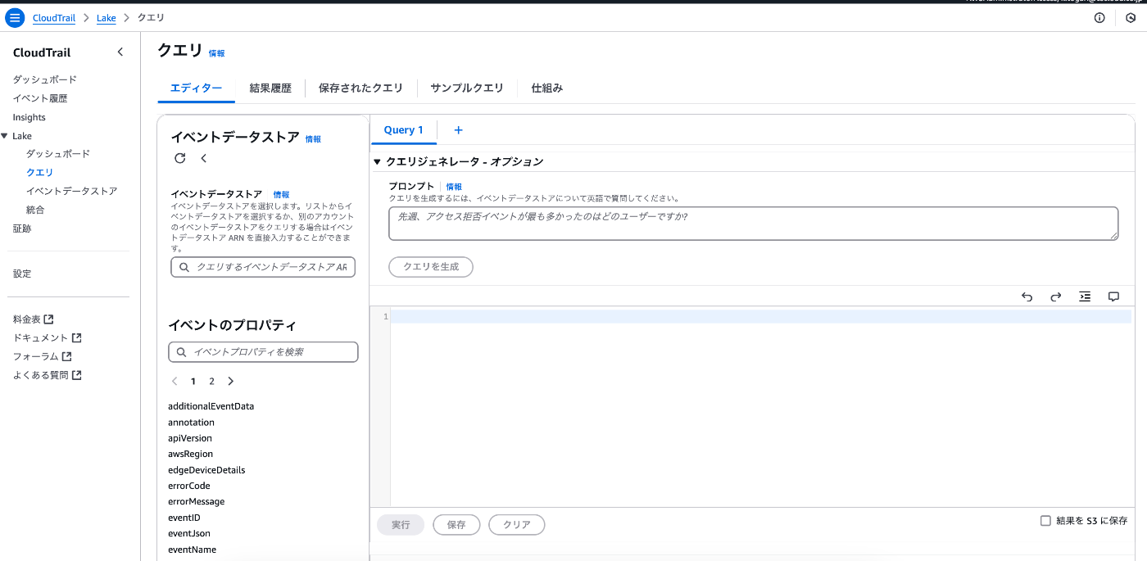Open the CloudTrail breadcrumb link

pos(54,18)
